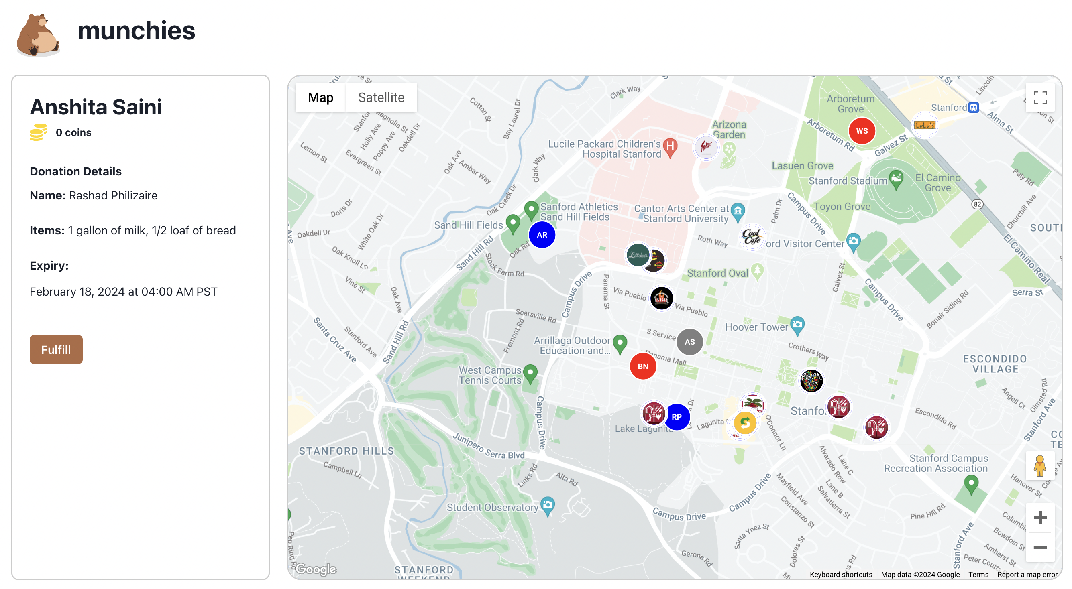Image resolution: width=1072 pixels, height=589 pixels.
Task: Click the gray AS marker
Action: tap(689, 341)
